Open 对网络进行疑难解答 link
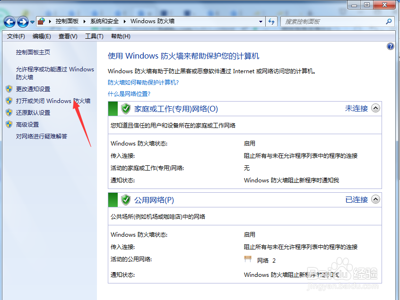The width and height of the screenshot is (400, 300). point(42,137)
